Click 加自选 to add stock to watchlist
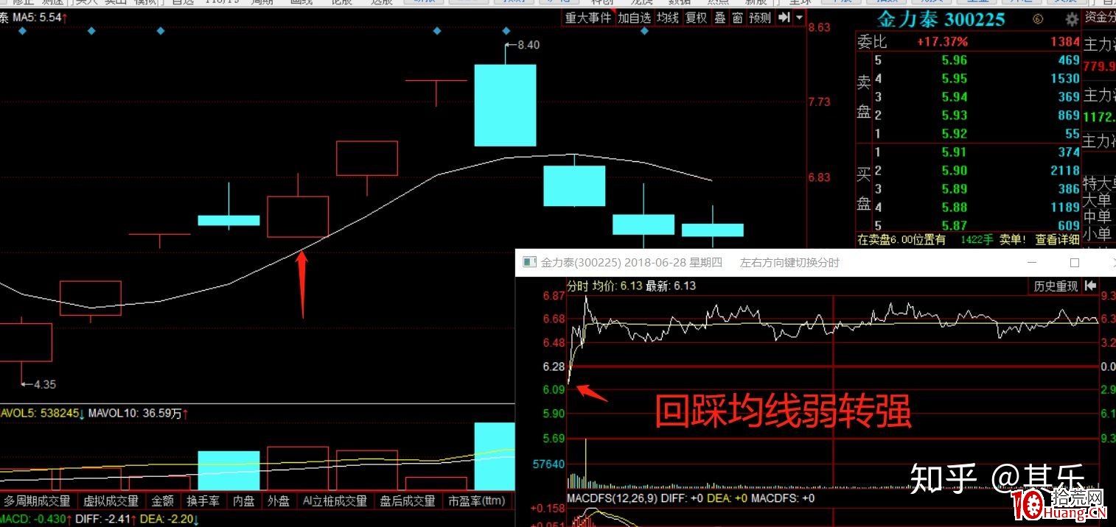The image size is (1116, 527). pyautogui.click(x=635, y=18)
